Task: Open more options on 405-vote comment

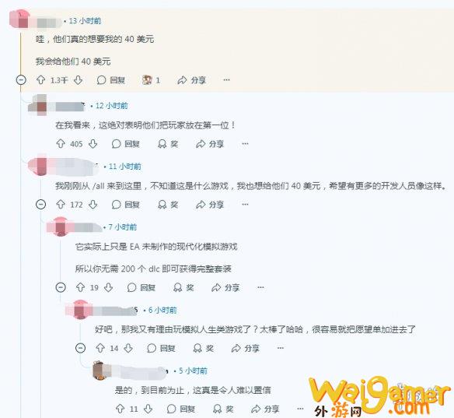Action: [x=245, y=144]
